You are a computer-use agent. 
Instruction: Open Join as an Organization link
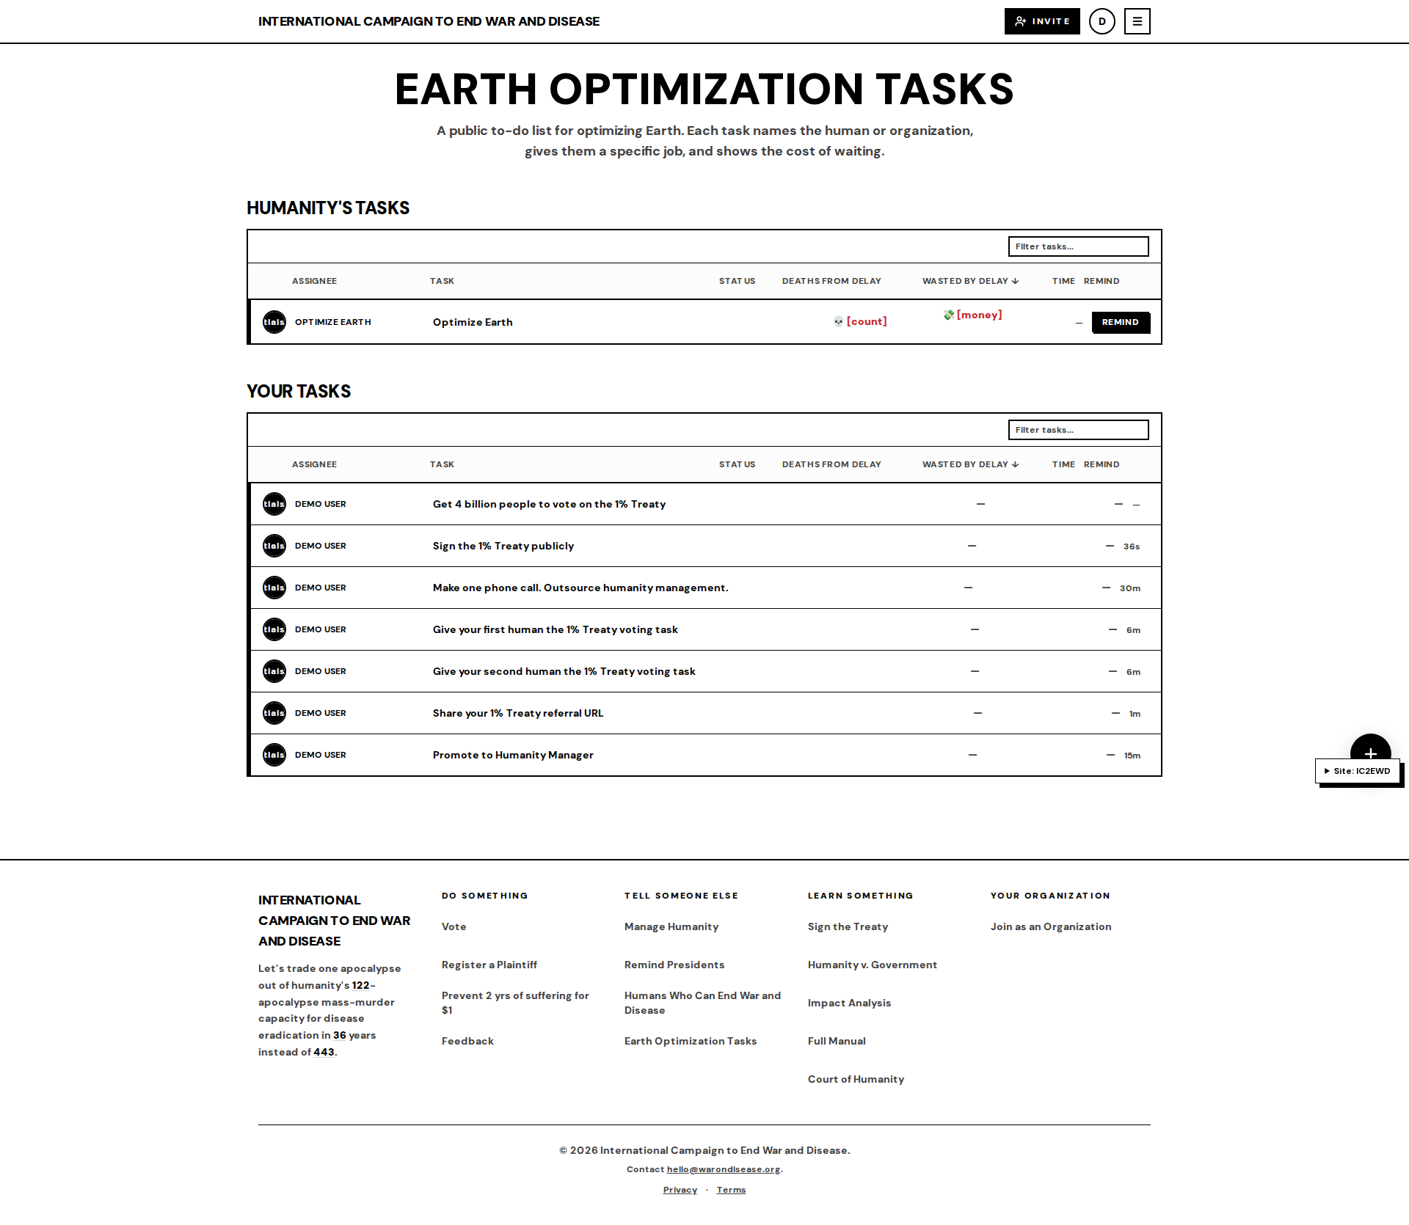pyautogui.click(x=1051, y=926)
